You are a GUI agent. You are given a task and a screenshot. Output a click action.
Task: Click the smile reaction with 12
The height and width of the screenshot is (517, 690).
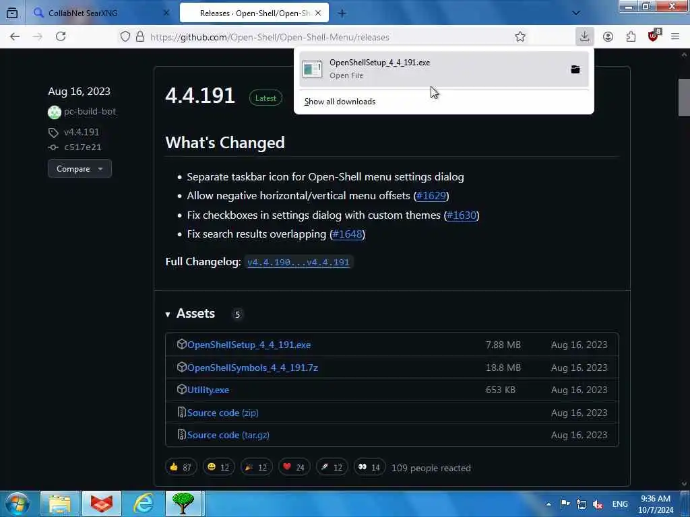point(219,467)
